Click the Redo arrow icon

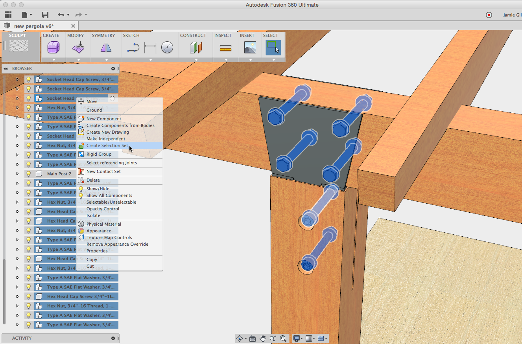click(78, 15)
